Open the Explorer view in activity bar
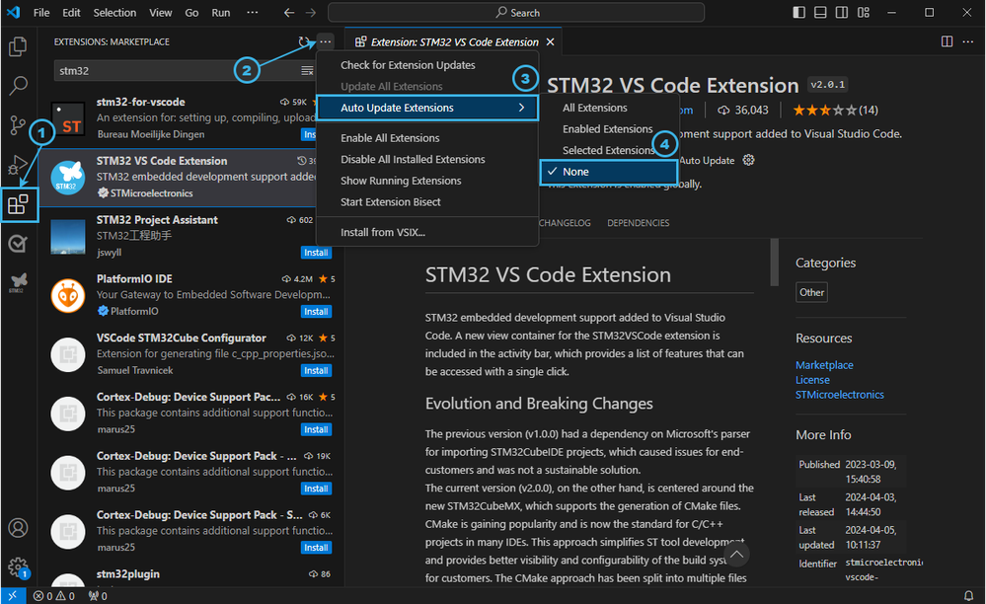This screenshot has height=604, width=986. point(18,46)
